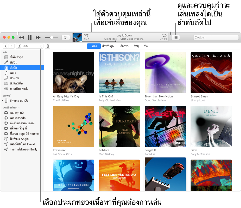Click the -2:45 remaining time display
The width and height of the screenshot is (241, 208).
(163, 39)
